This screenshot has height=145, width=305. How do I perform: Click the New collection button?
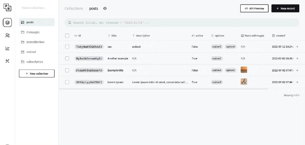pos(37,74)
